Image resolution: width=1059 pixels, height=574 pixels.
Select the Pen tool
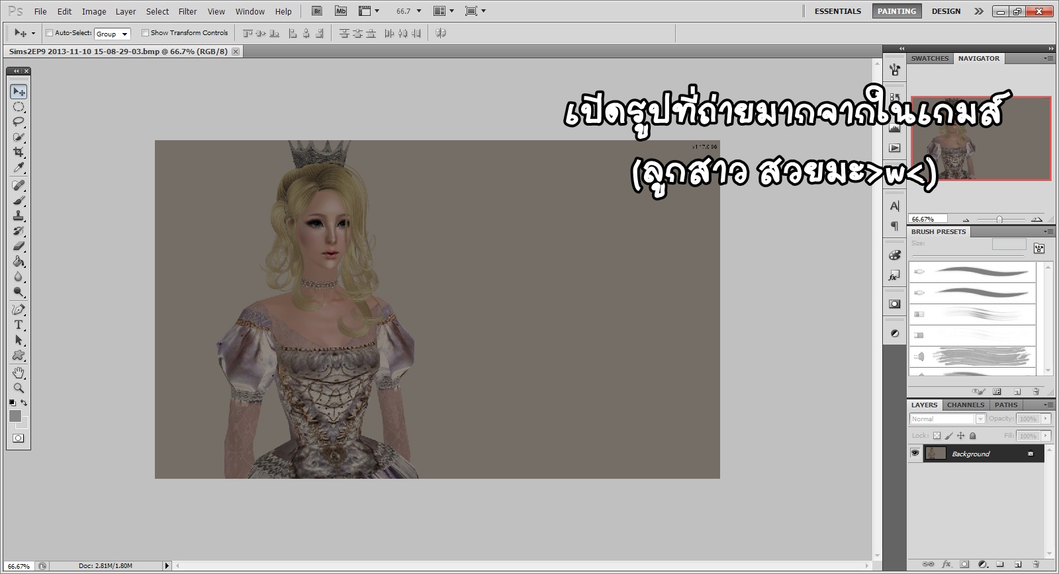tap(19, 309)
